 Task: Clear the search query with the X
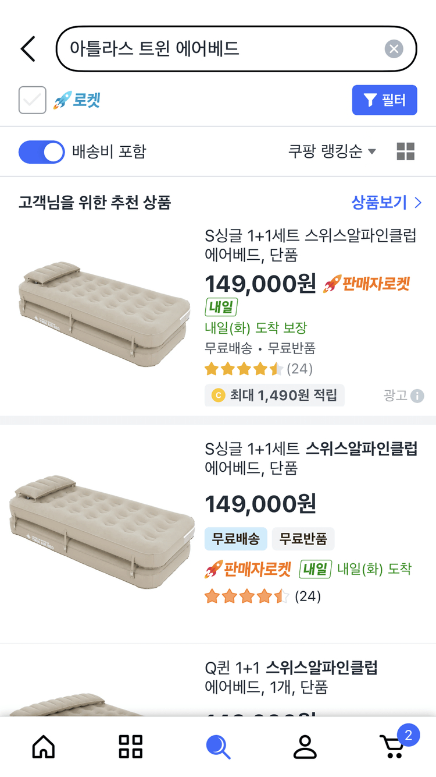[394, 48]
